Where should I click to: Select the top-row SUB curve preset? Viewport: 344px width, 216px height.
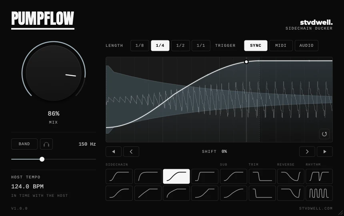[234, 176]
